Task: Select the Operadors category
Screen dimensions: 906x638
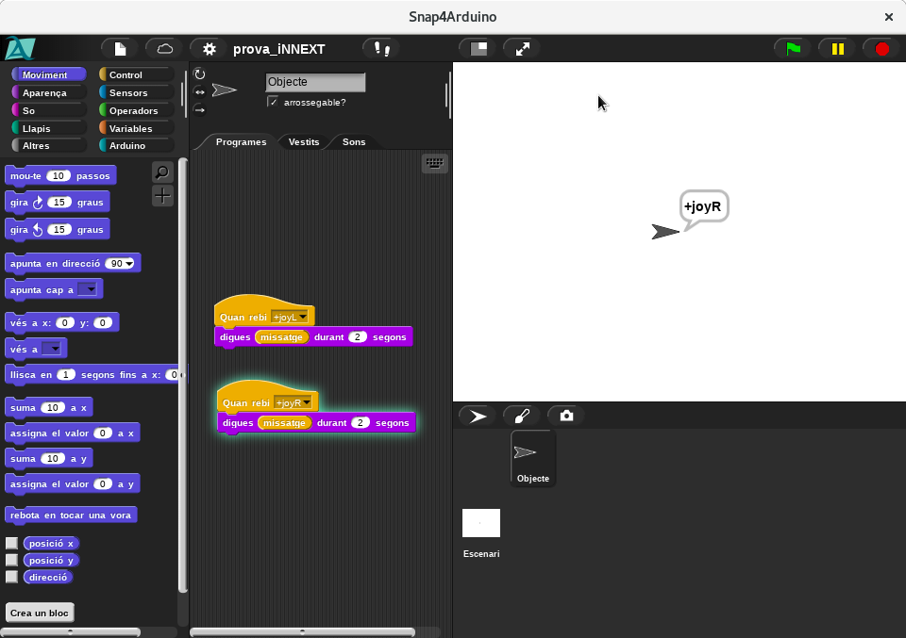Action: coord(136,111)
